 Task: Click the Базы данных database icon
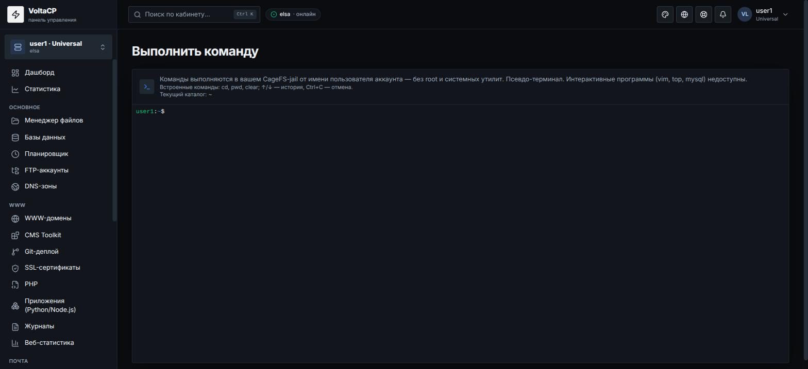pos(15,137)
